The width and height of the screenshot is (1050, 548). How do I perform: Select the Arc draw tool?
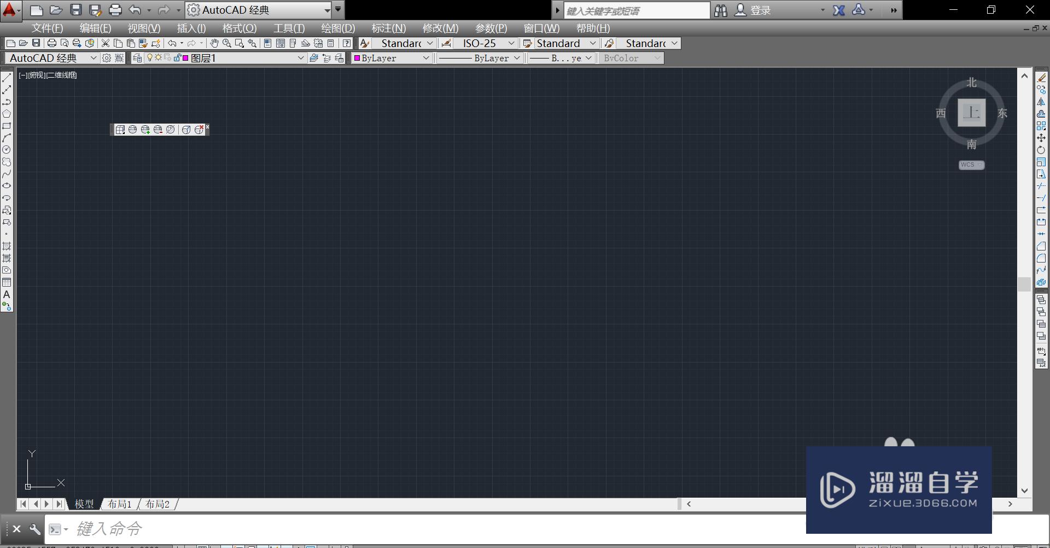pos(7,138)
